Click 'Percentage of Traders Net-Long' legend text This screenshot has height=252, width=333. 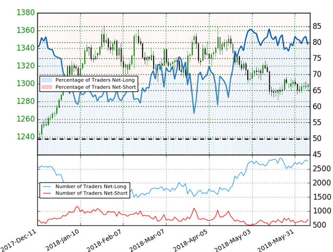click(x=95, y=80)
